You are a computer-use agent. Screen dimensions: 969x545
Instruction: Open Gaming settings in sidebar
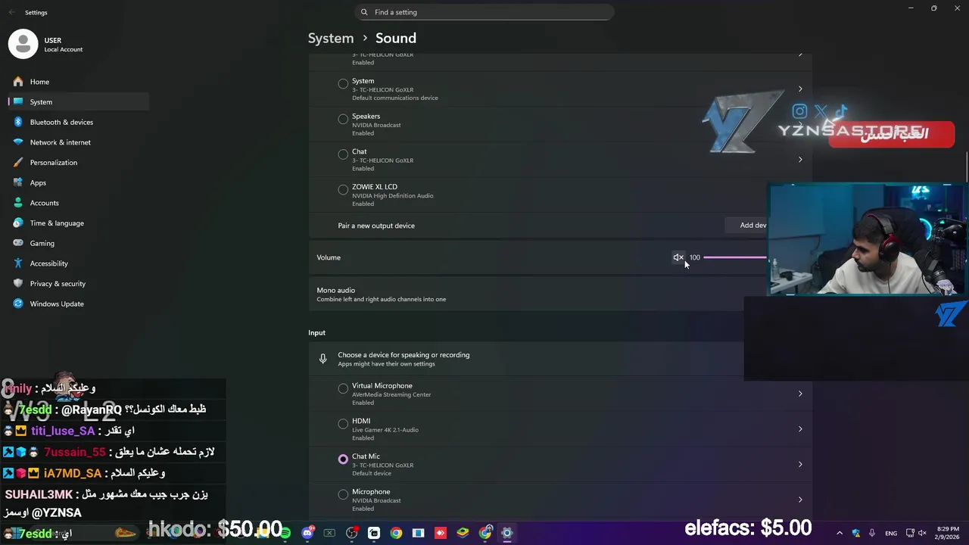pyautogui.click(x=79, y=243)
